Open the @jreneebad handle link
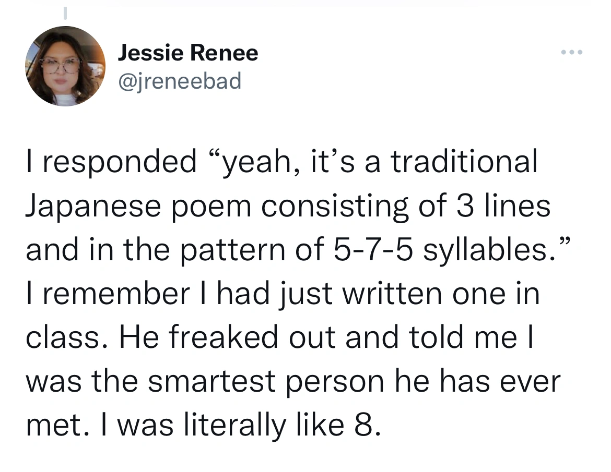Image resolution: width=611 pixels, height=472 pixels. (x=180, y=81)
